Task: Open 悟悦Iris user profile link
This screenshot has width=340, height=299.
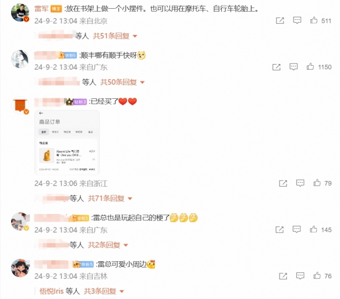Action: [x=51, y=291]
